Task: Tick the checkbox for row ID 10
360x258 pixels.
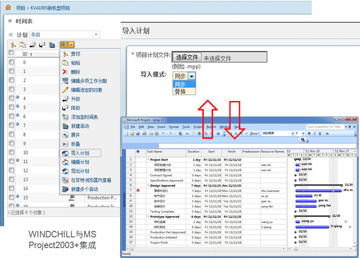Action: click(11, 152)
